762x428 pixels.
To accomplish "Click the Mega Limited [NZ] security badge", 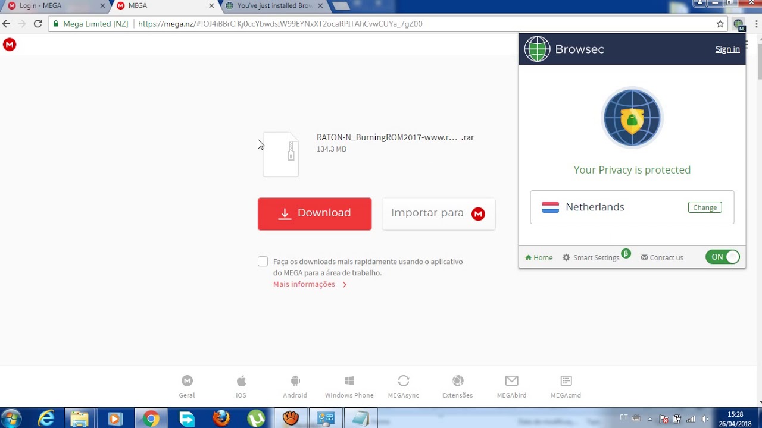I will [90, 24].
